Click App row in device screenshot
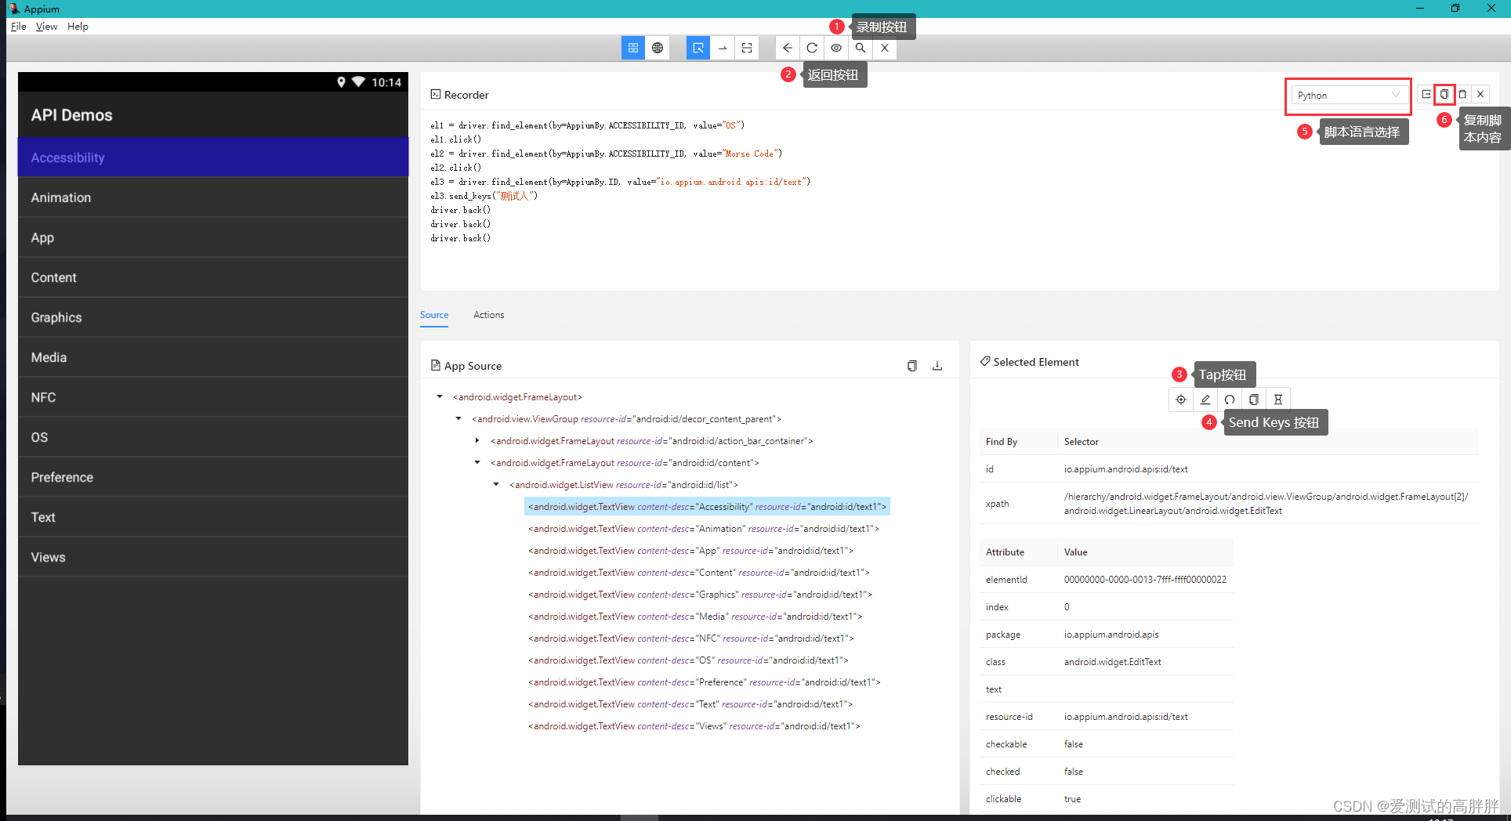The height and width of the screenshot is (821, 1511). click(213, 237)
